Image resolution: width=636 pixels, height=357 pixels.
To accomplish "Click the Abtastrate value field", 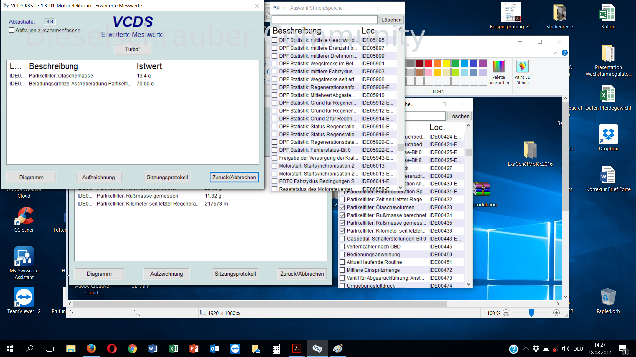I will coord(50,21).
